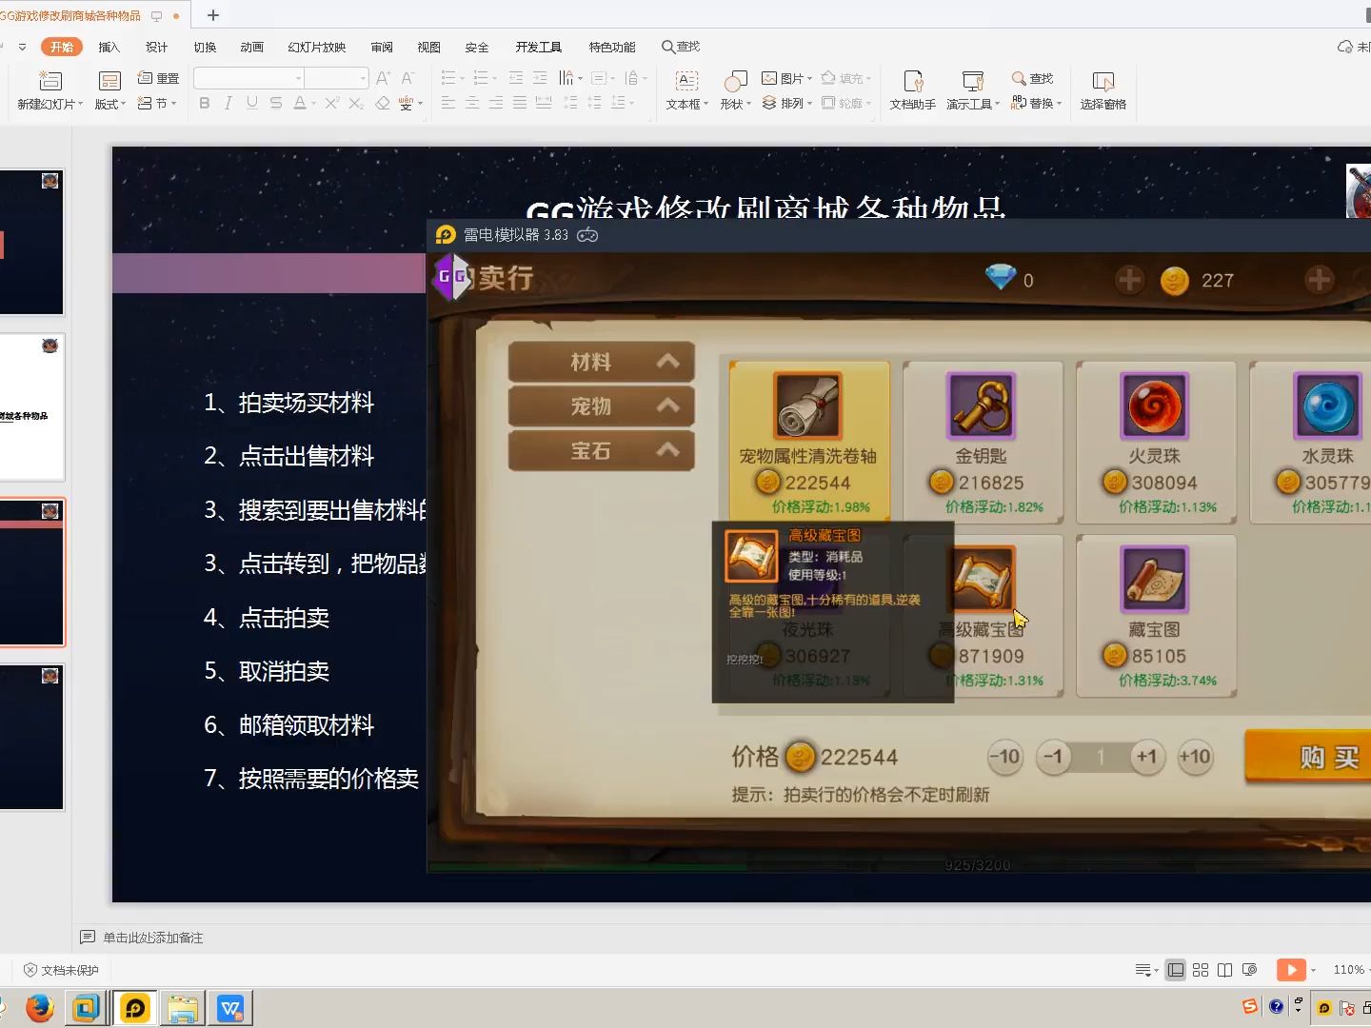Open Firefox from the taskbar

click(x=39, y=1008)
